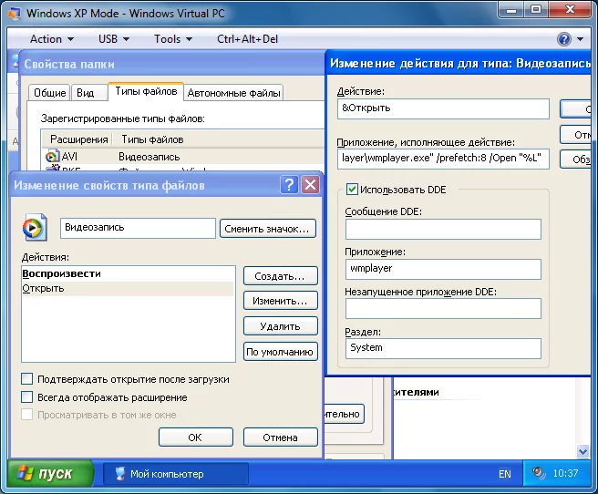Click the Изменить button
598x494 pixels.
pyautogui.click(x=281, y=301)
